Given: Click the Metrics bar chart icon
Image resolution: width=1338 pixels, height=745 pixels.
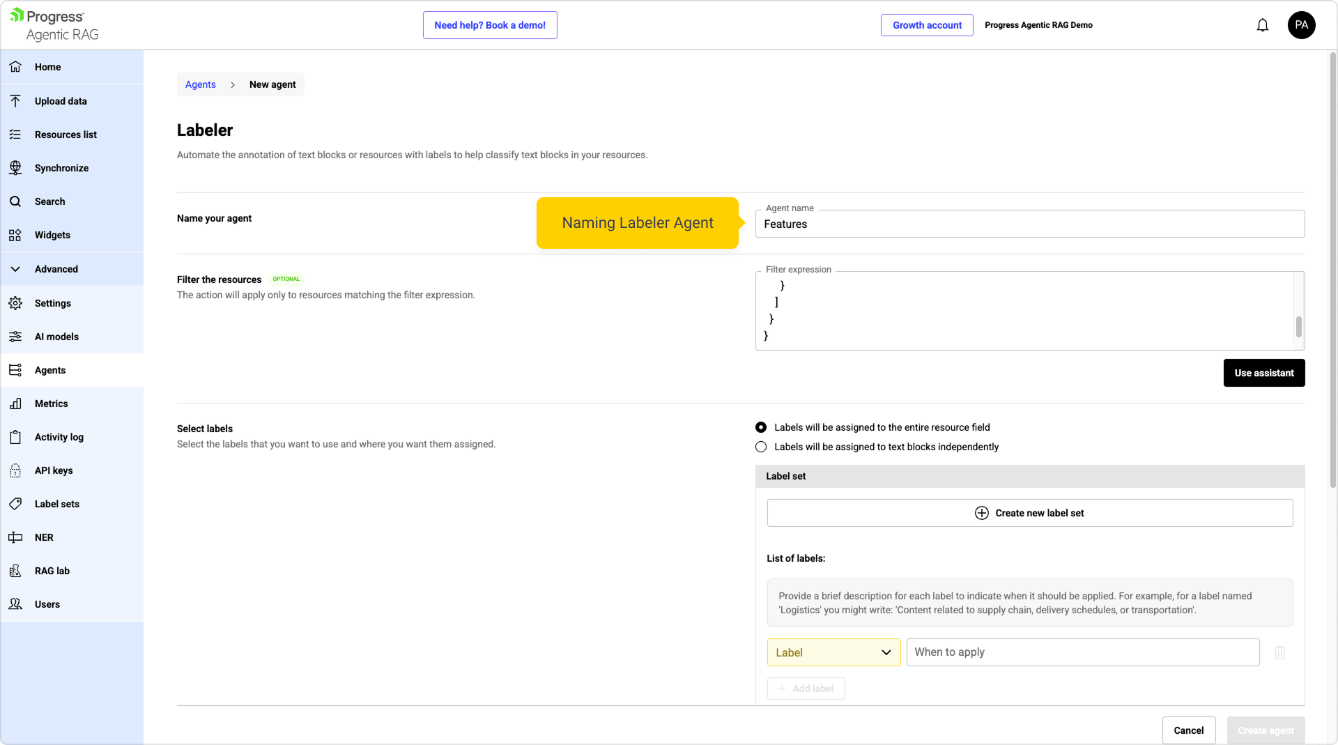Looking at the screenshot, I should (15, 404).
